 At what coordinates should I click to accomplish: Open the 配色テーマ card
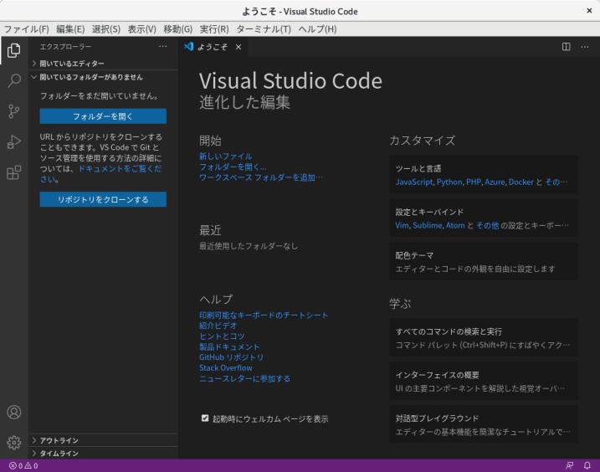pyautogui.click(x=484, y=262)
